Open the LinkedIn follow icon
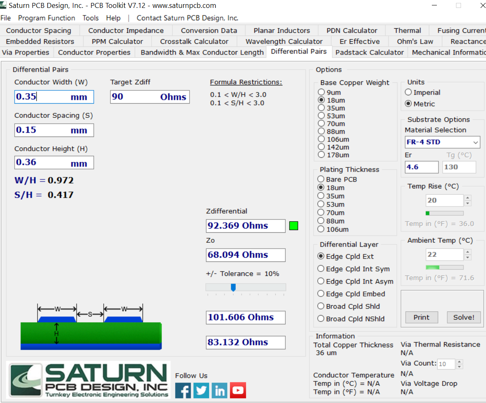The width and height of the screenshot is (486, 403). click(x=219, y=390)
